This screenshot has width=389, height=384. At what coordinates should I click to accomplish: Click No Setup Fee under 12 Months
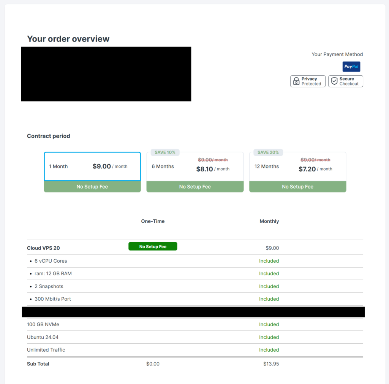click(x=298, y=187)
